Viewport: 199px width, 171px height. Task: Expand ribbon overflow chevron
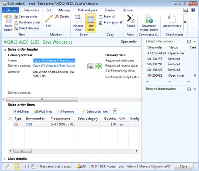click(x=185, y=22)
